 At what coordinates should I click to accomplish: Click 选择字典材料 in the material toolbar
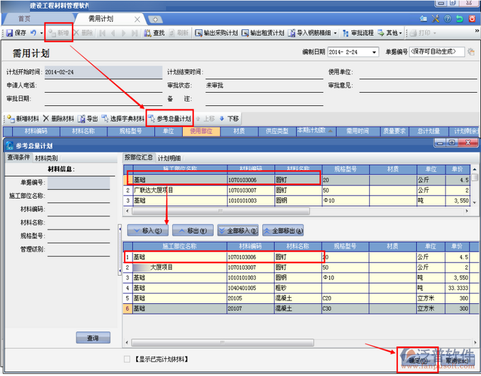(123, 118)
